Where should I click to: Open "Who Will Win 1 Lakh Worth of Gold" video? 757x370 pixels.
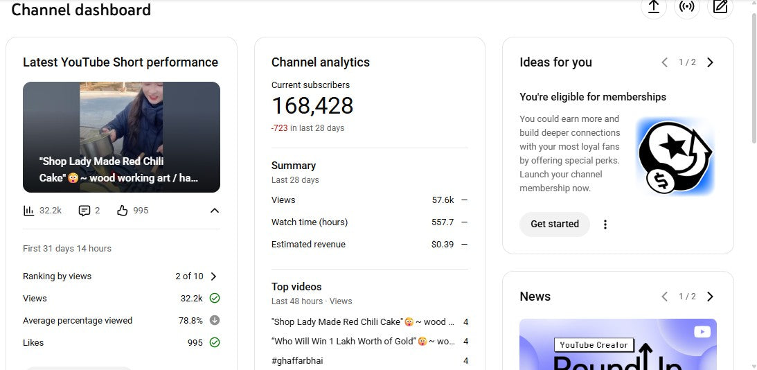(363, 342)
